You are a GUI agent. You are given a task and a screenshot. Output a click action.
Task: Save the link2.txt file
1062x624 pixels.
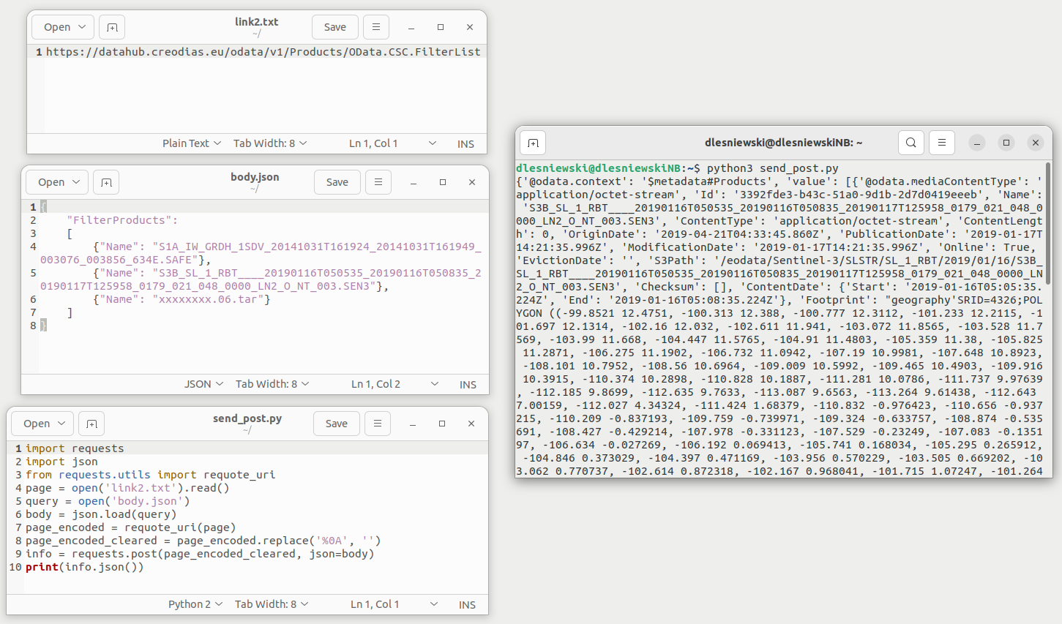point(334,26)
